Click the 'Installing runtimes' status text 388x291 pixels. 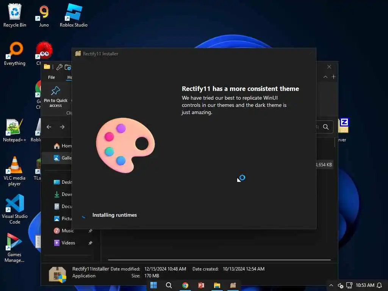tap(114, 215)
